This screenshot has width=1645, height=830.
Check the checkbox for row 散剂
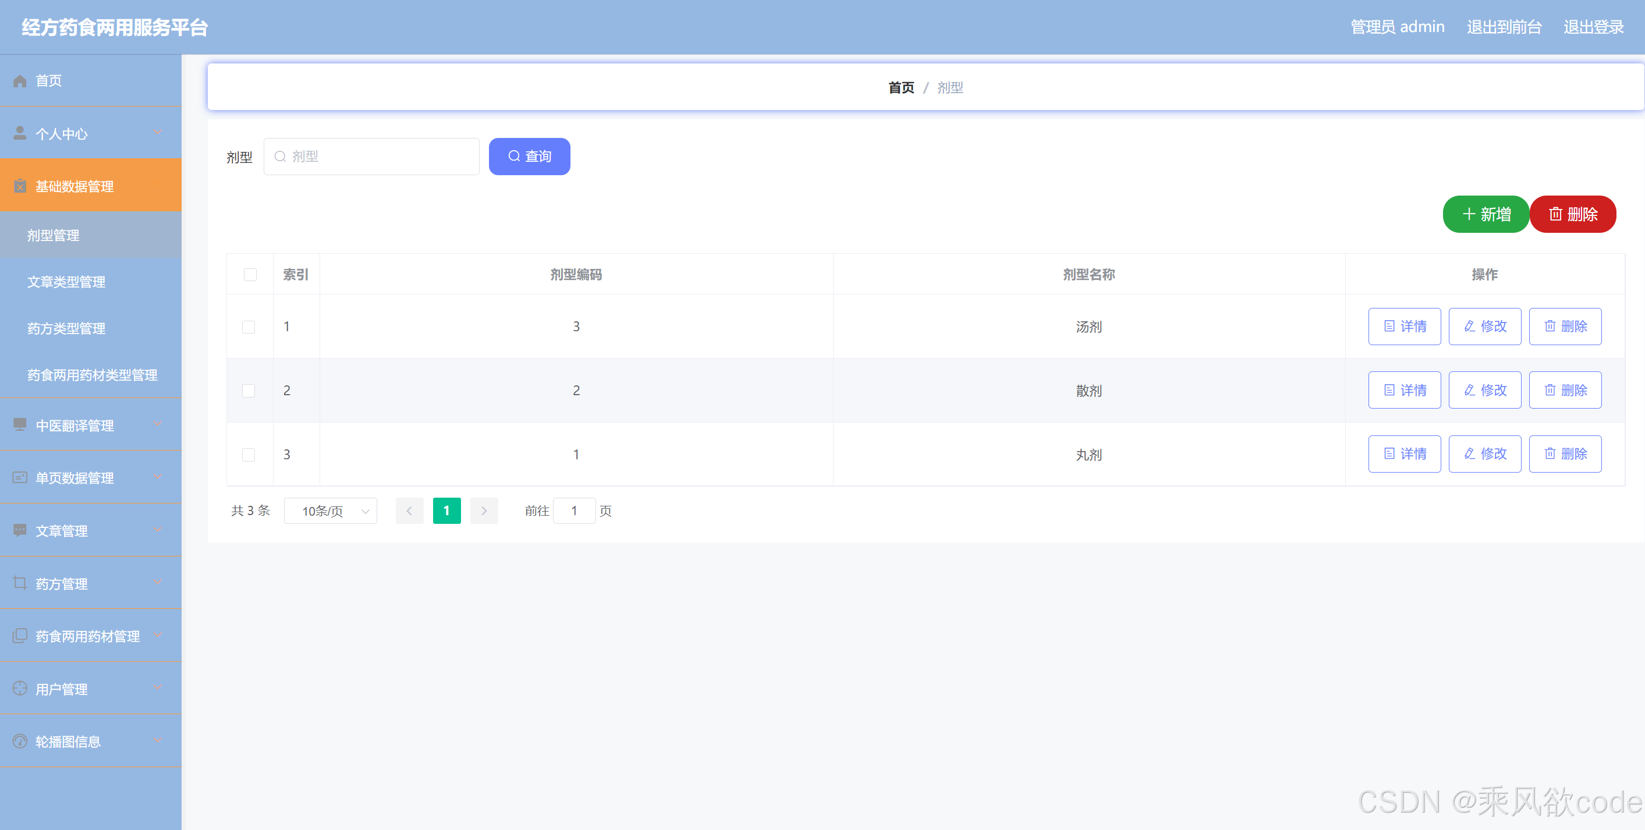pos(249,390)
